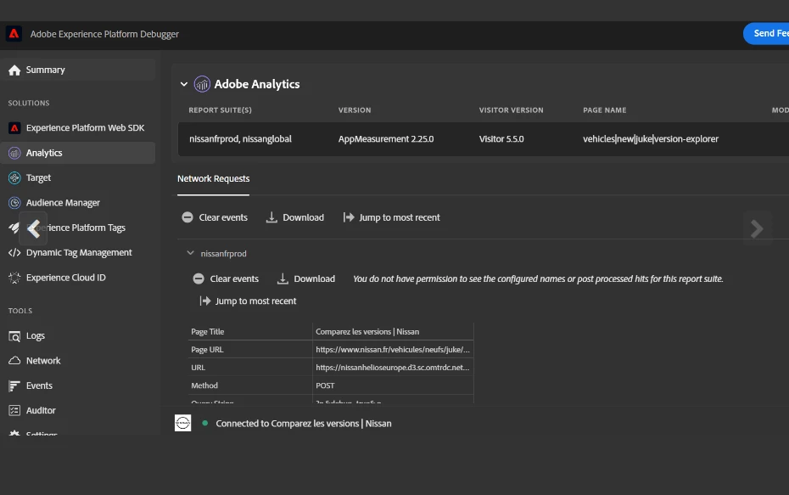Click the Dynamic Tag Management code icon
Image resolution: width=789 pixels, height=495 pixels.
(14, 252)
